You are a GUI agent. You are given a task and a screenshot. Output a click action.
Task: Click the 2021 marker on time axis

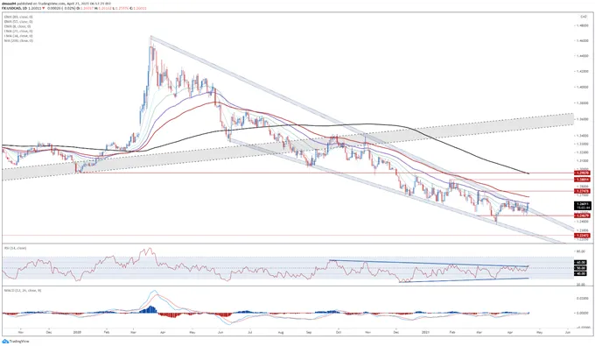(425, 332)
